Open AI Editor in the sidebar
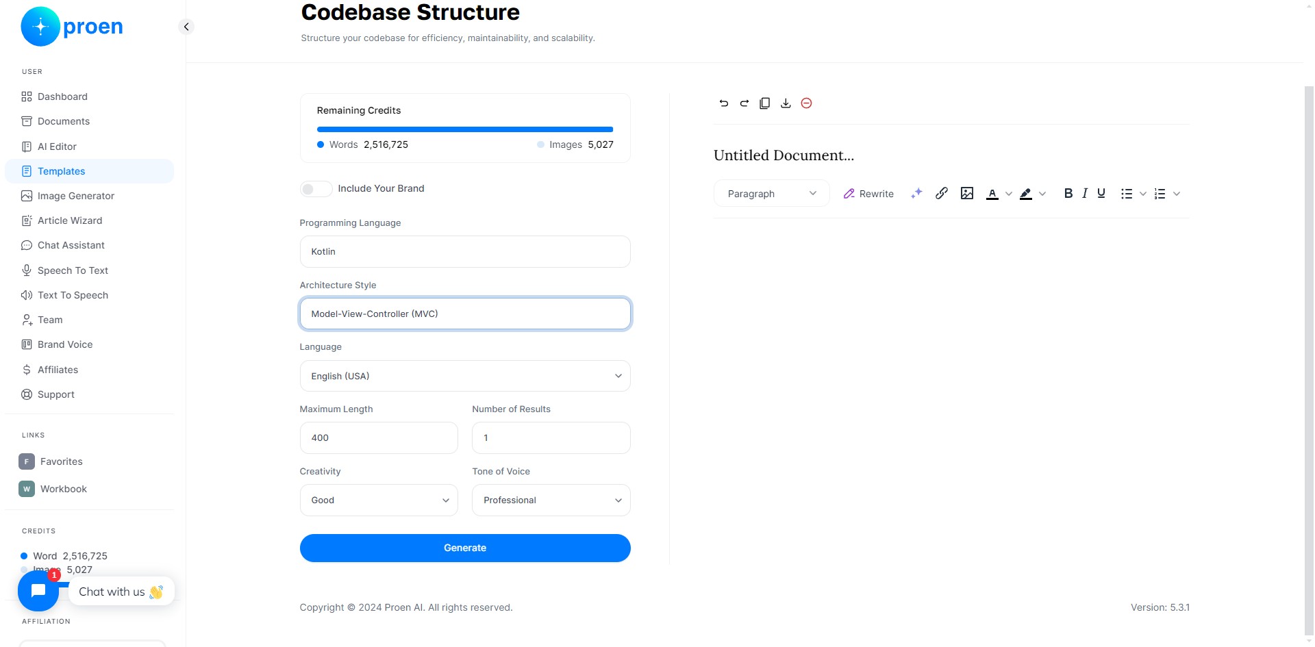Screen dimensions: 1315x647 click(89, 147)
